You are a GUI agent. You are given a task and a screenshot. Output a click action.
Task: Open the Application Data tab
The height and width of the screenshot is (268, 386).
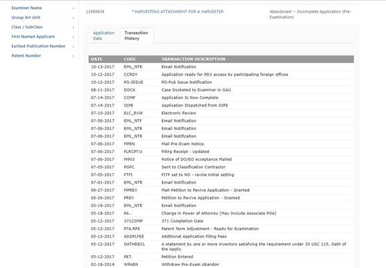click(x=104, y=36)
